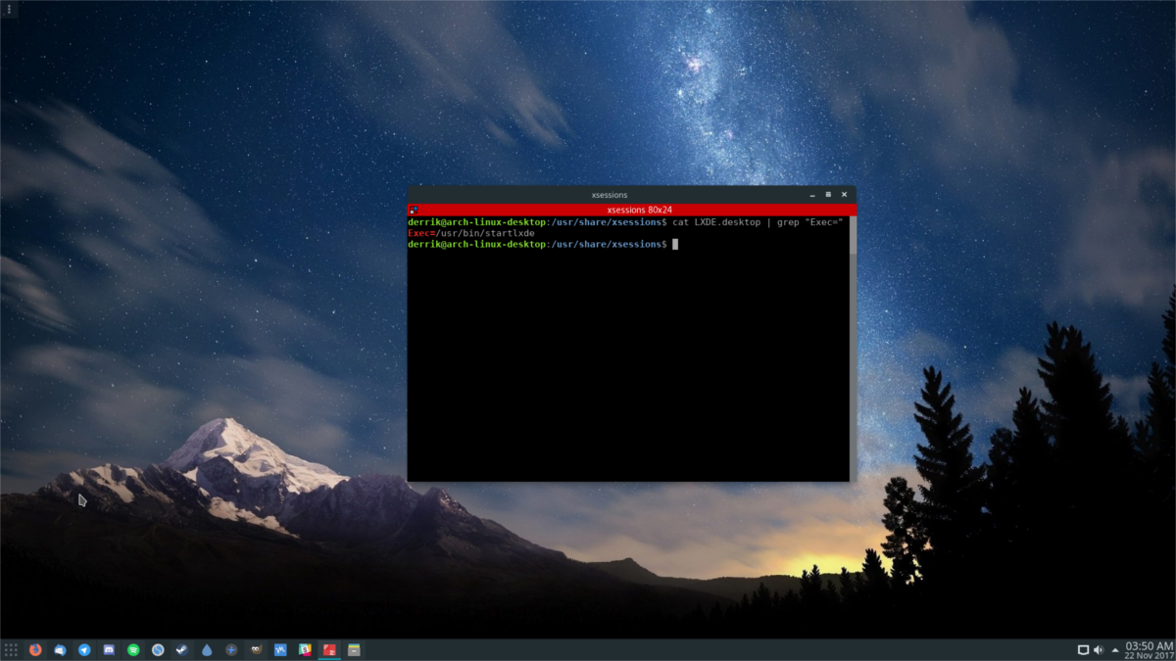Minimize the xsessions terminal window

[x=811, y=195]
